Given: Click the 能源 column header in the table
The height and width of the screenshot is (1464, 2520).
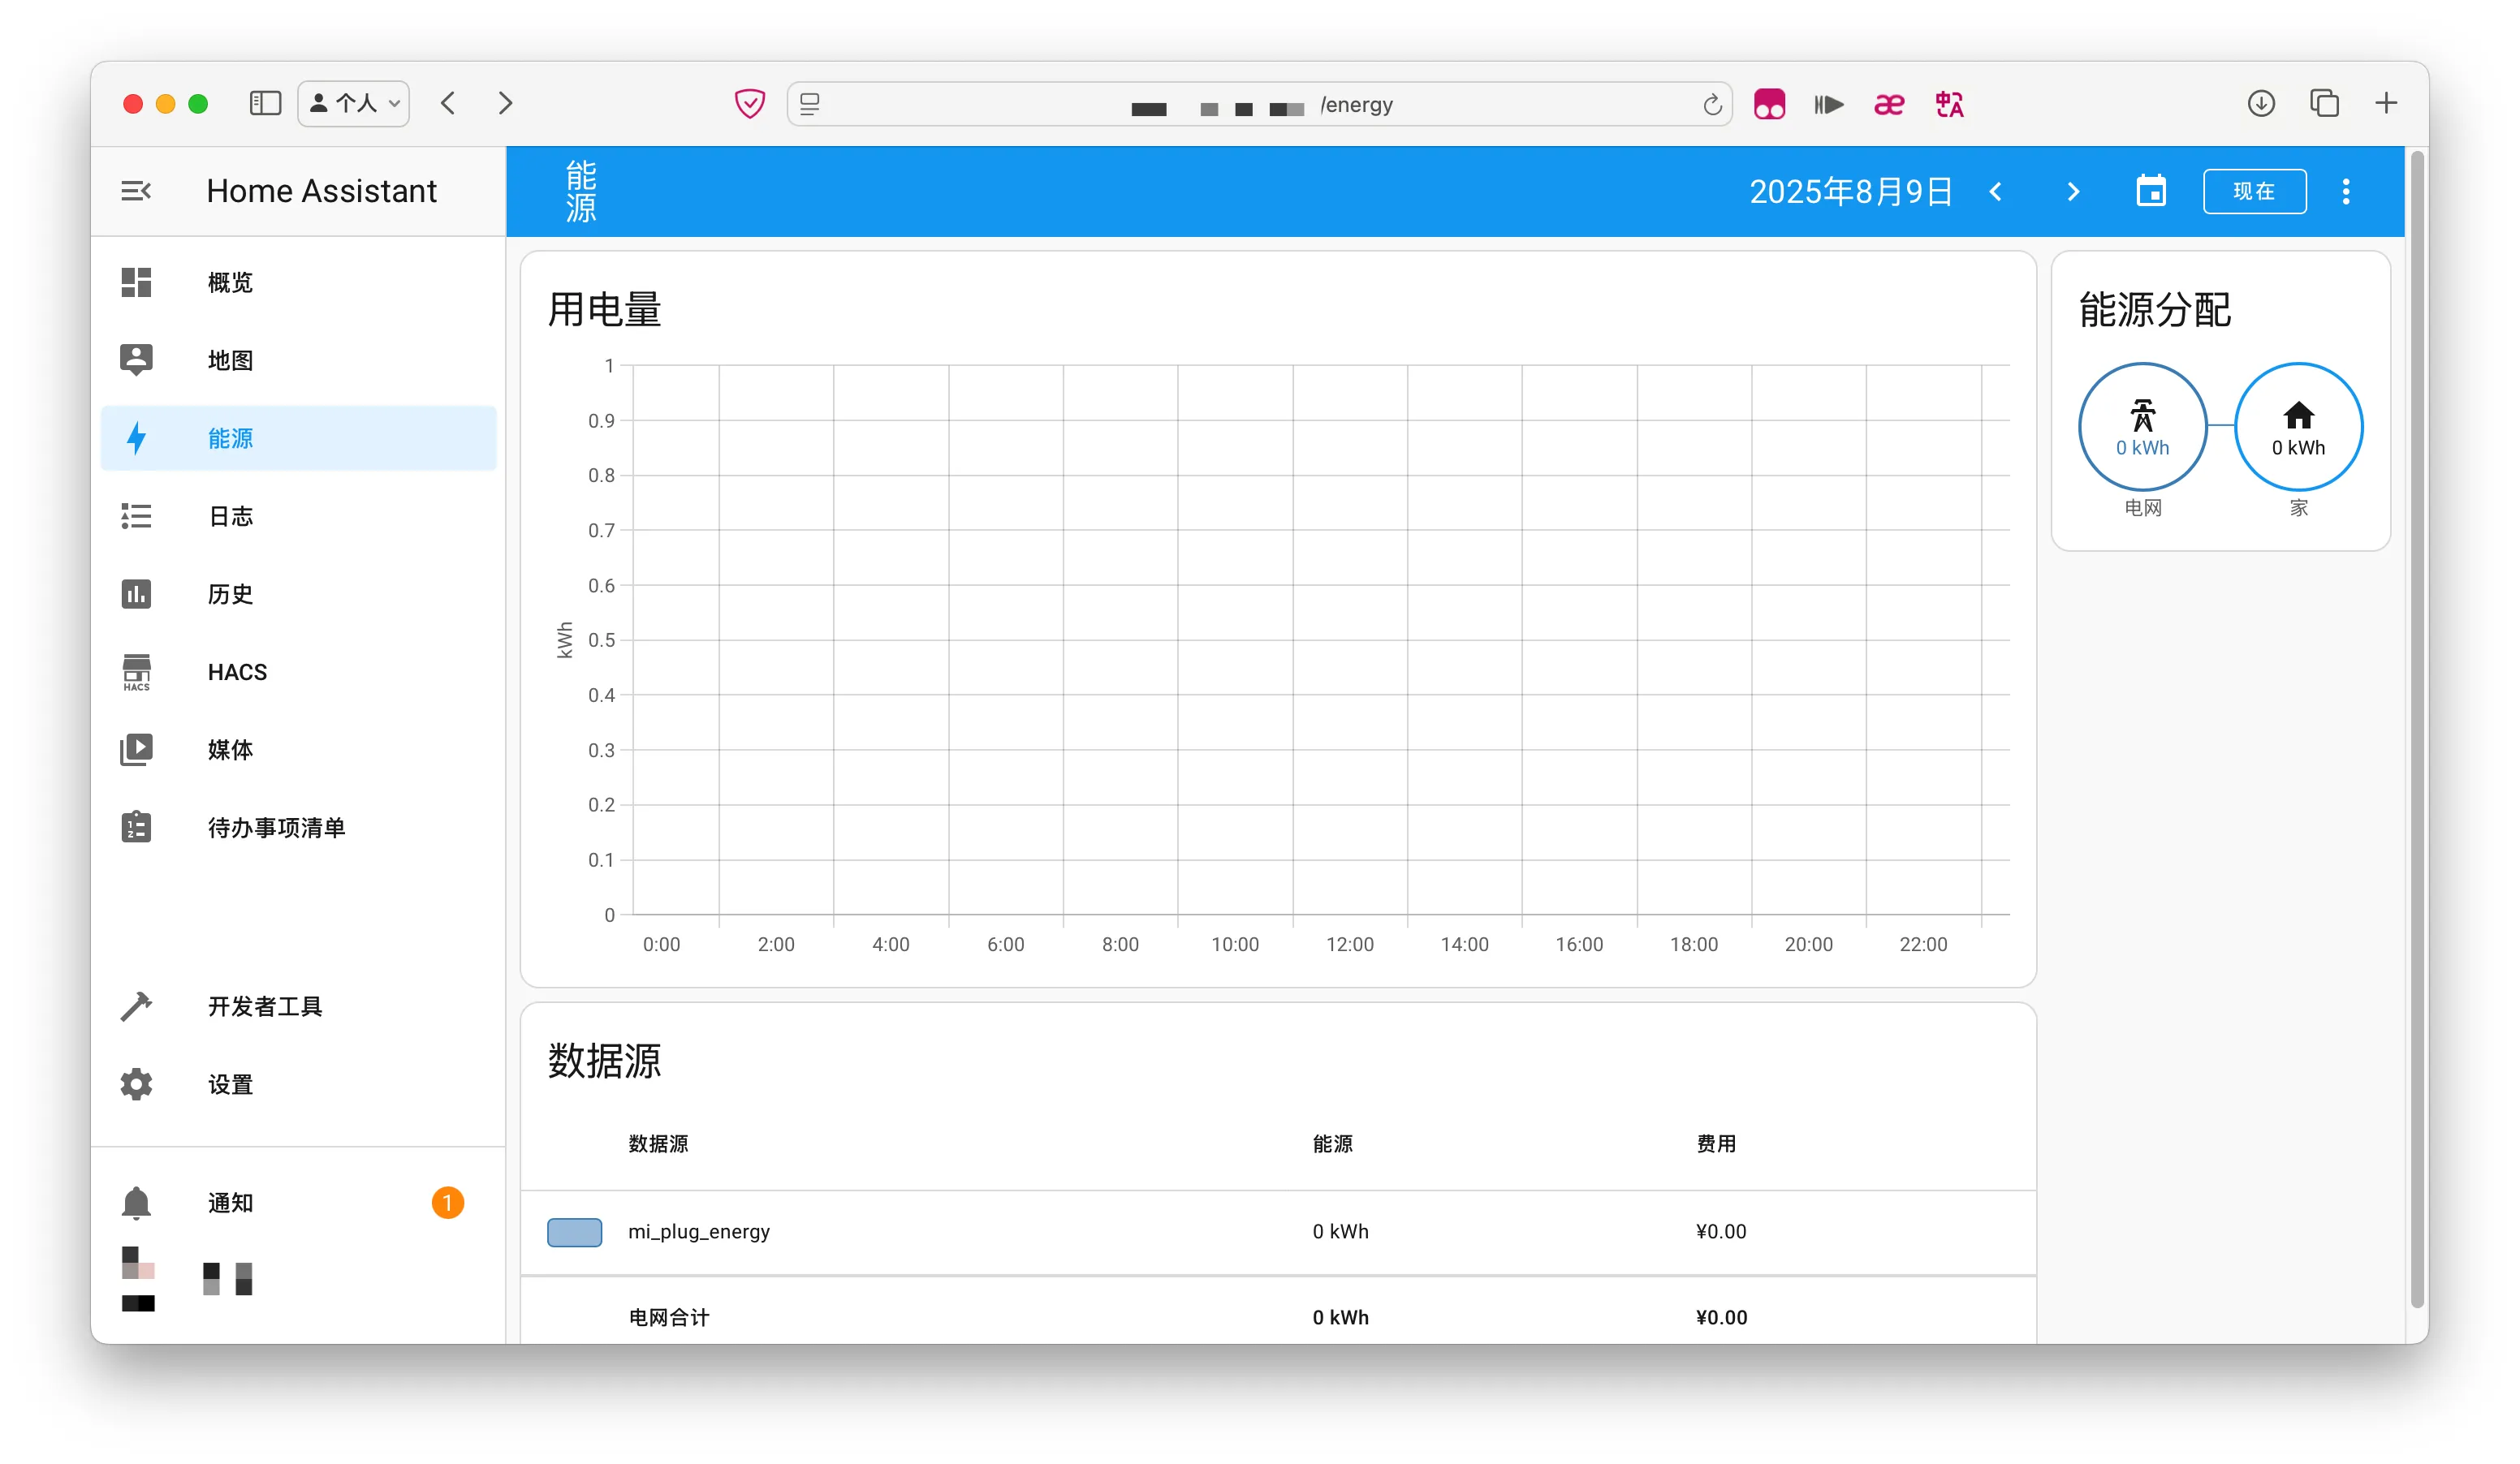Looking at the screenshot, I should 1333,1144.
